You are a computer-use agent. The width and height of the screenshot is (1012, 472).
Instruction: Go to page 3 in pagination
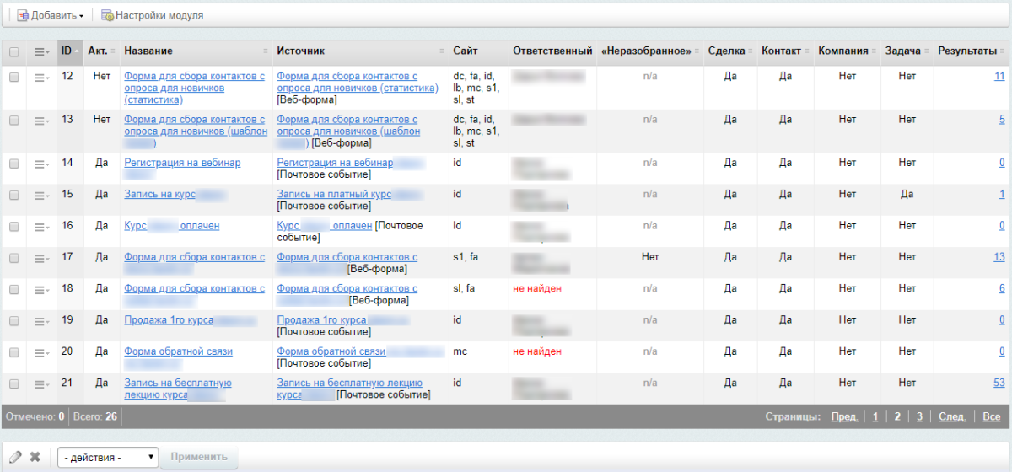click(918, 416)
